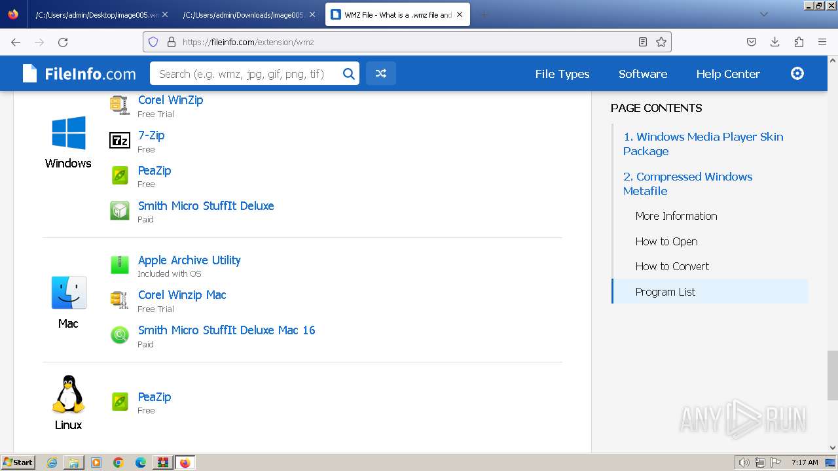Click the browser address bar URL
This screenshot has width=838, height=471.
click(406, 42)
